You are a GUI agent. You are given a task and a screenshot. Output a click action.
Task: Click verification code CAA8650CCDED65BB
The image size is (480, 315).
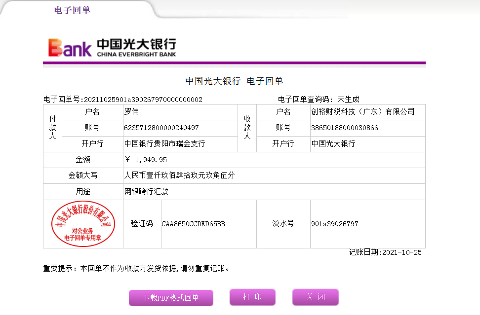[x=193, y=224]
